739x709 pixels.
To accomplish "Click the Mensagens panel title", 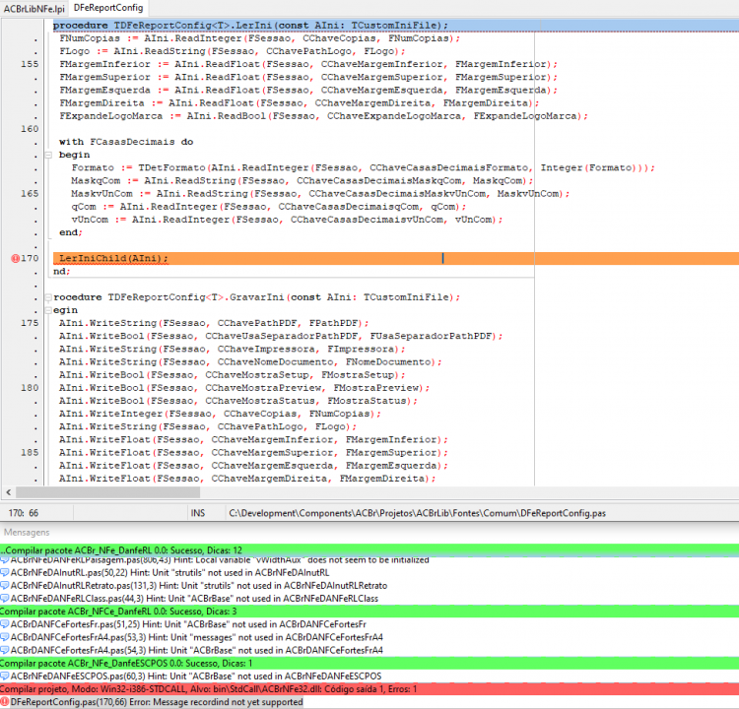I will point(27,533).
